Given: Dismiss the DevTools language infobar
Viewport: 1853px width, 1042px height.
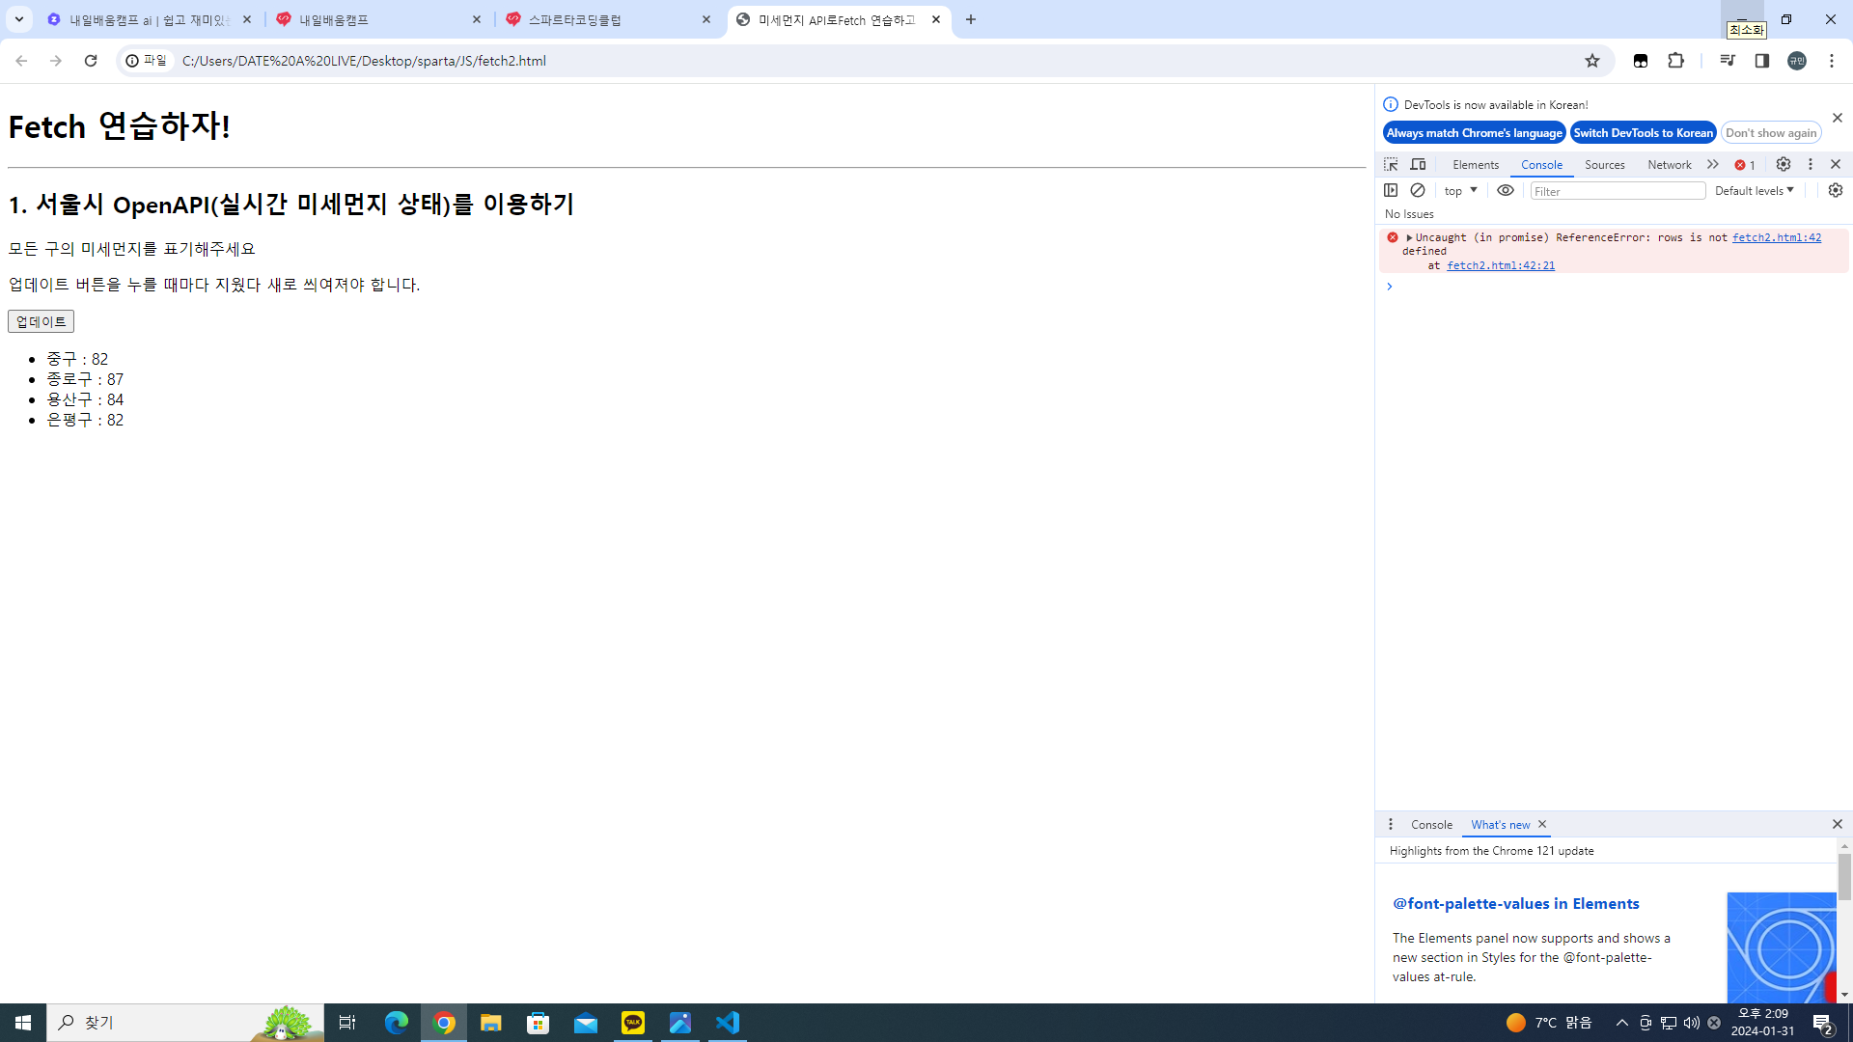Looking at the screenshot, I should 1838,118.
